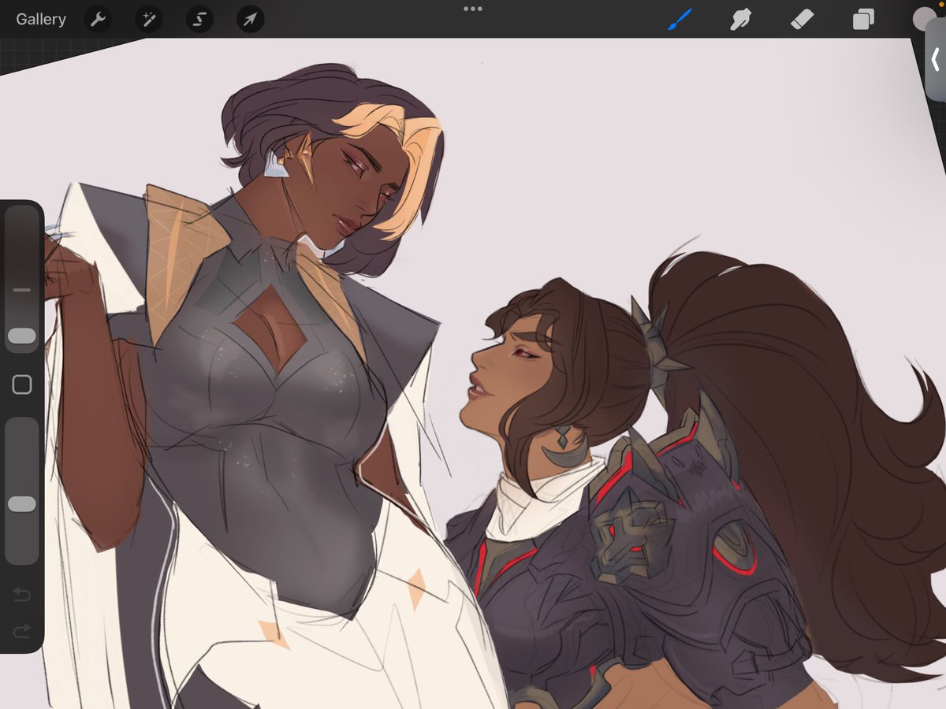This screenshot has width=946, height=709.
Task: Open the Actions wrench menu
Action: coord(98,19)
